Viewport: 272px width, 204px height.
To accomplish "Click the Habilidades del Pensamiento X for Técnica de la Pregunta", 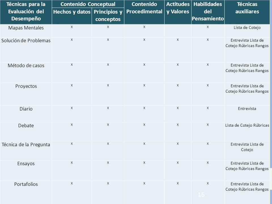I will coord(208,144).
